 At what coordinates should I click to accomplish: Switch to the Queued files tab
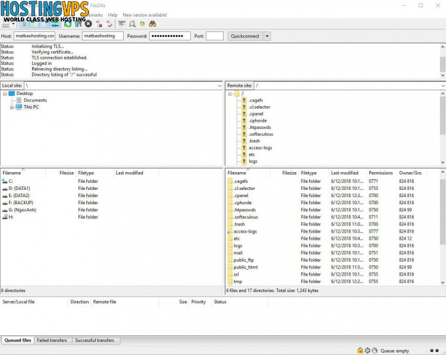(18, 340)
